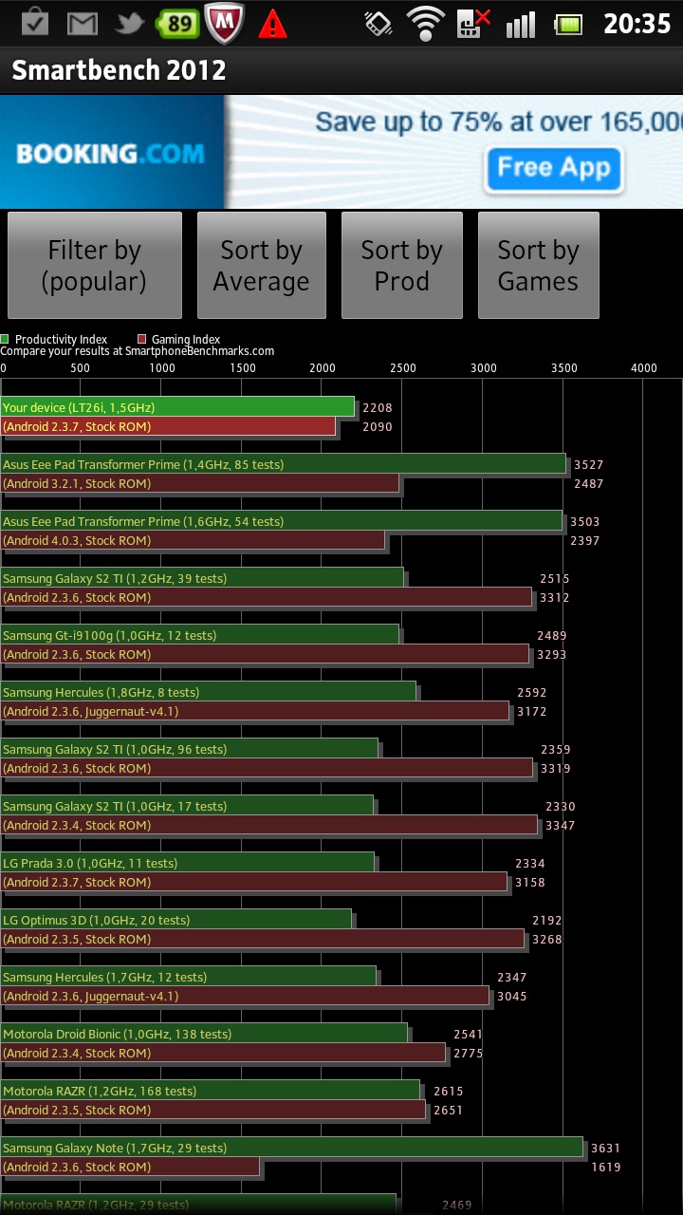This screenshot has width=683, height=1215.
Task: Select the Motorola Droid Bionic bar
Action: 204,1033
